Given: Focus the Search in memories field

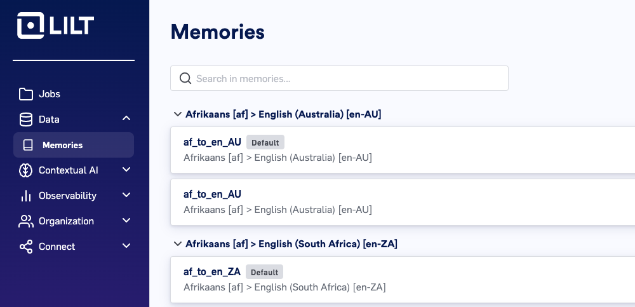Looking at the screenshot, I should pos(339,78).
